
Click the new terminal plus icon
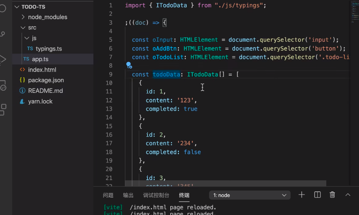[301, 195]
